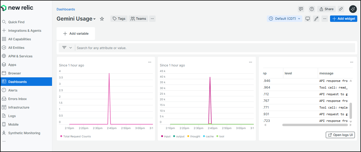Screen dimensions: 361x152
Task: Click the logs table scroll down arrow
Action: (x=351, y=122)
